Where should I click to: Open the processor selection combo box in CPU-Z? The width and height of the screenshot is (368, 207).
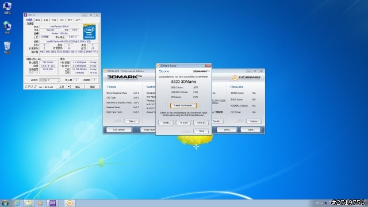(x=49, y=80)
